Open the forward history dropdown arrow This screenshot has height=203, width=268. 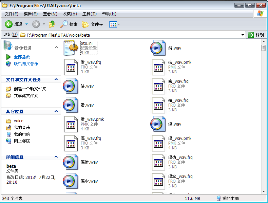(44, 24)
